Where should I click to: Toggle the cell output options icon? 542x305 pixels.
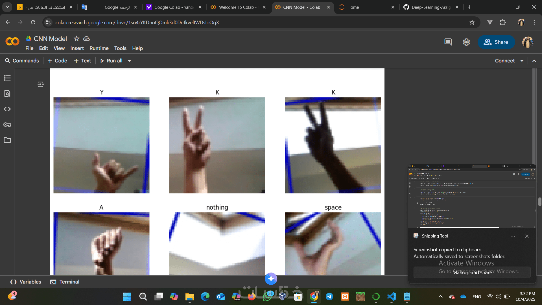tap(41, 84)
